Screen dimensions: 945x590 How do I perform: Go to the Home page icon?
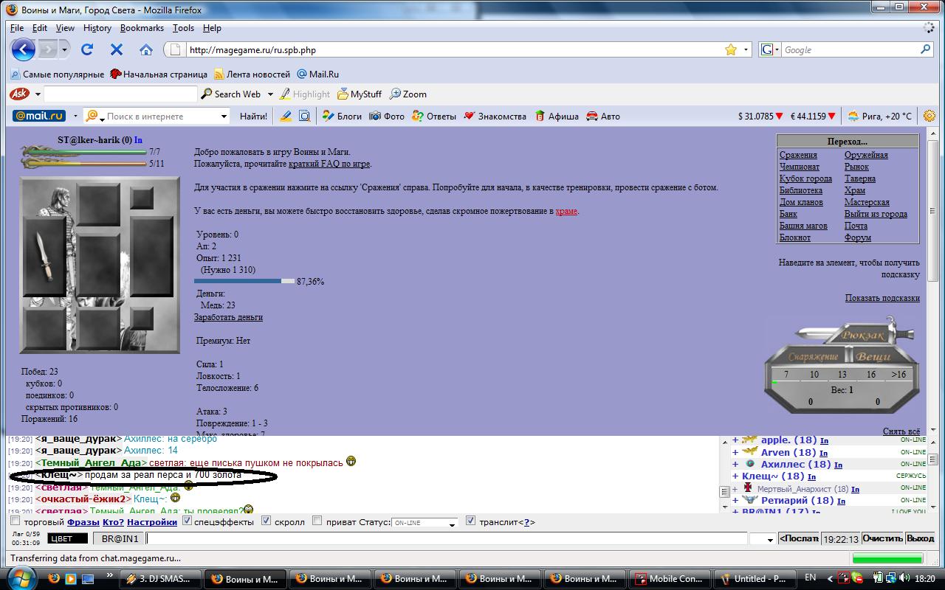pos(146,49)
